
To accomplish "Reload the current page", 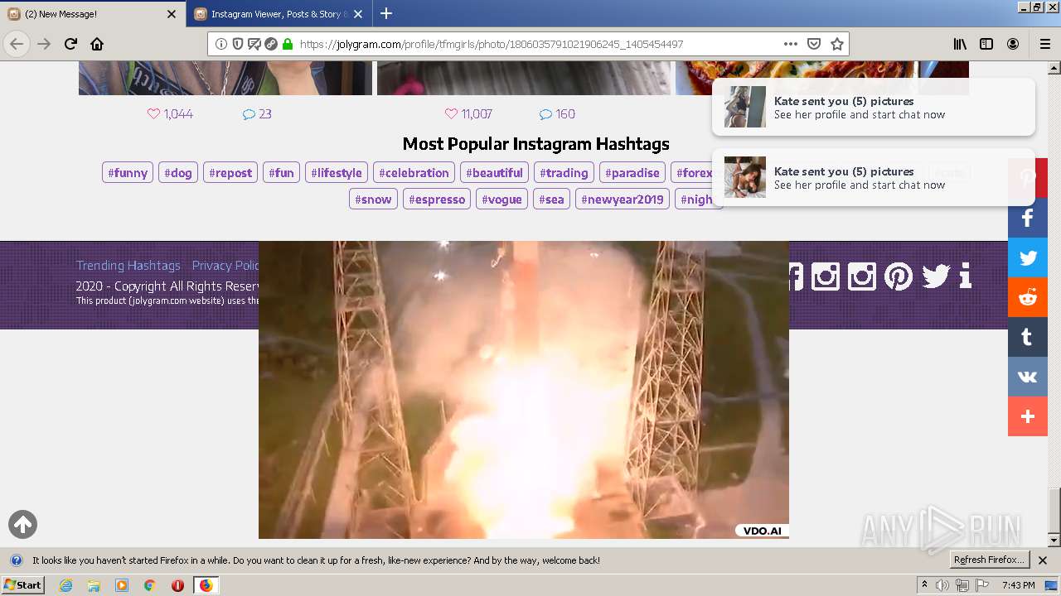I will [70, 44].
